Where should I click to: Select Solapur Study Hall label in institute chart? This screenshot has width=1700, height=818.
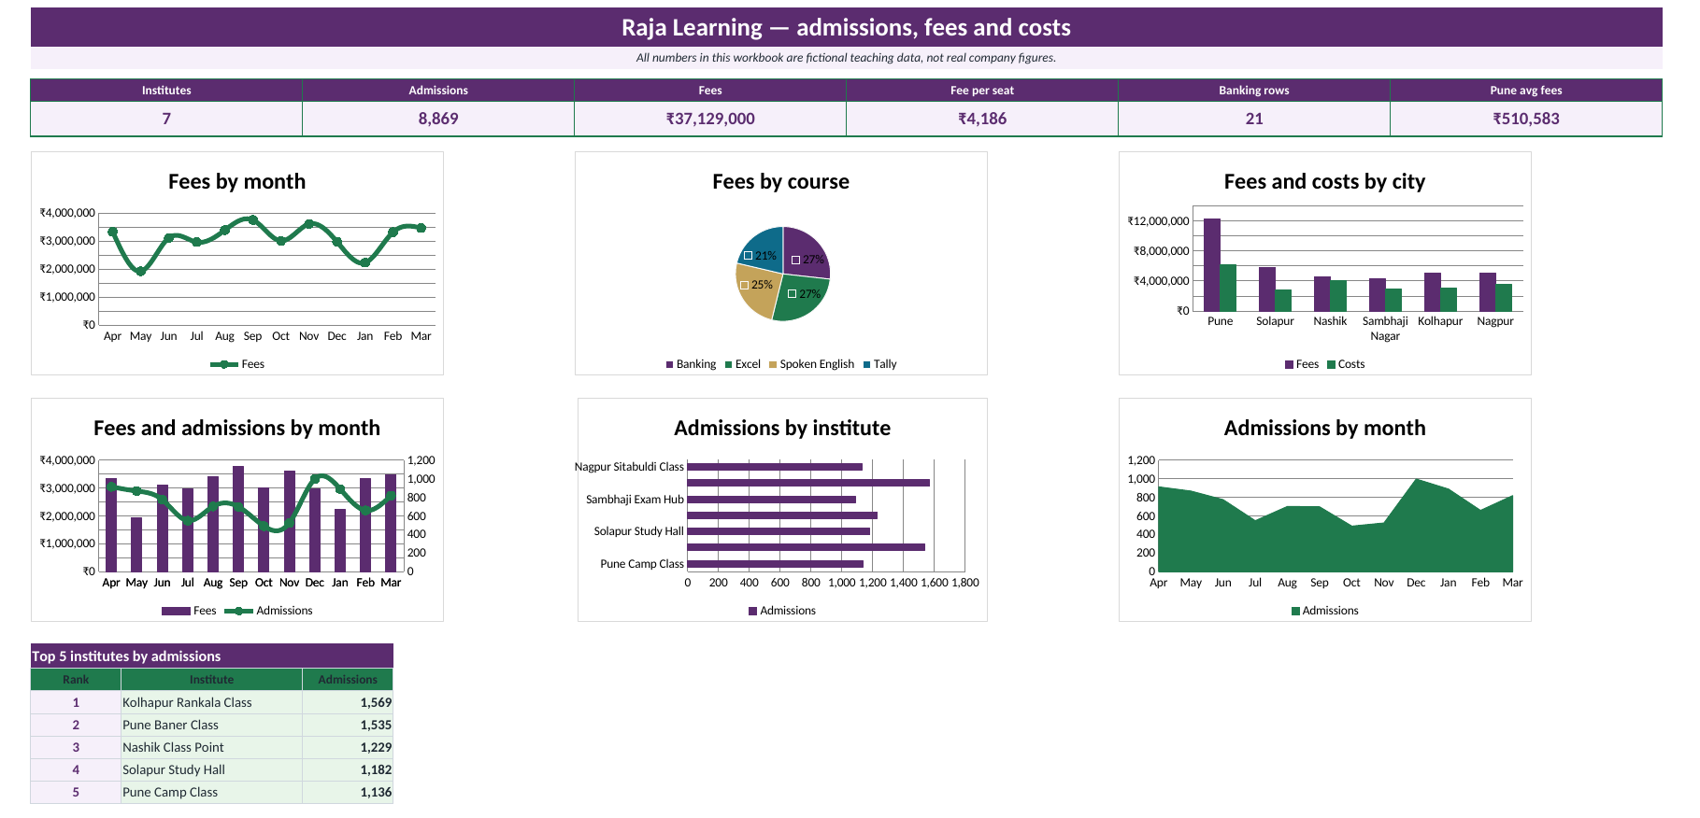[x=638, y=531]
